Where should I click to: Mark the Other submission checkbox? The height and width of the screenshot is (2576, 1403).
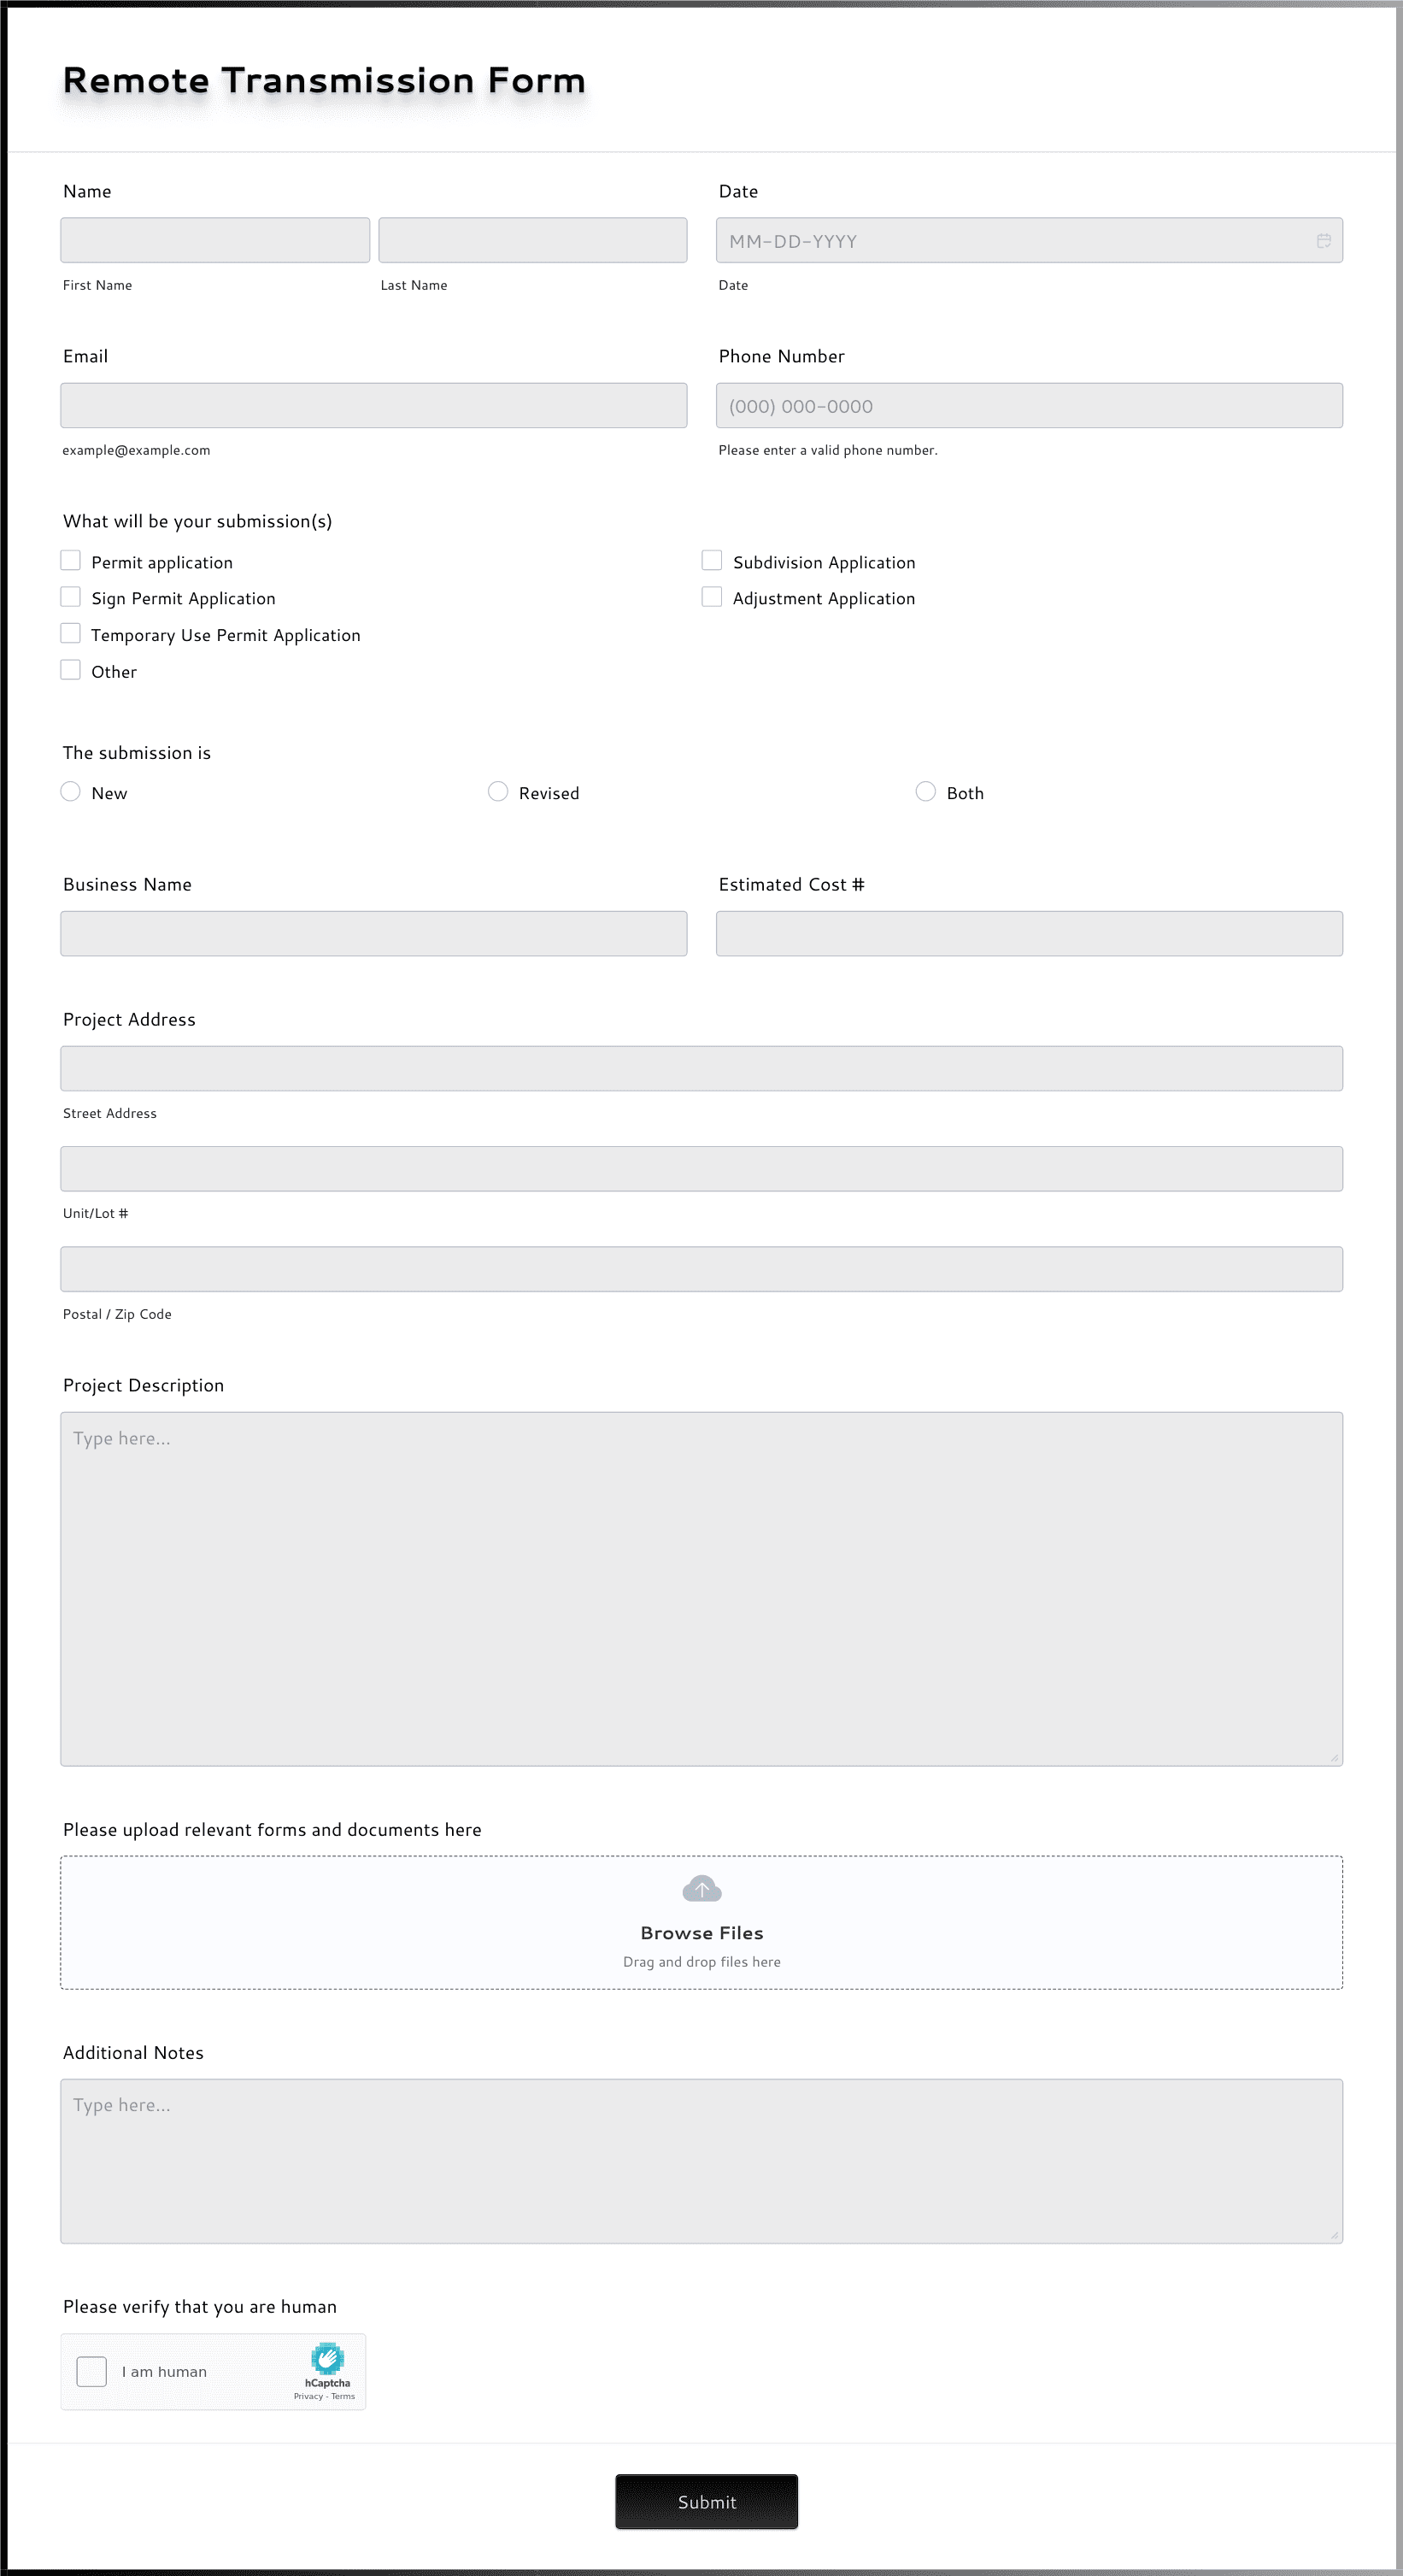coord(71,670)
